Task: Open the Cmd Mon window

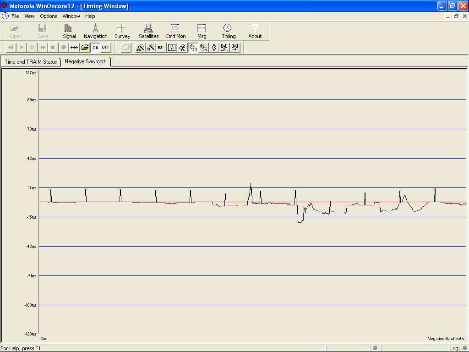Action: (175, 32)
